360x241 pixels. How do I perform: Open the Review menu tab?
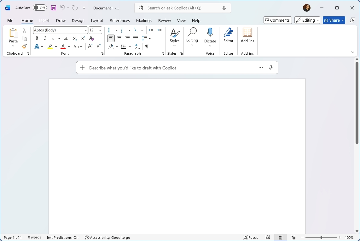[164, 20]
